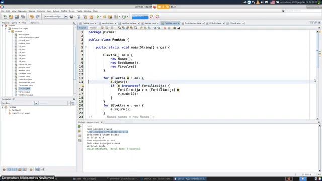Collapse the Source Packages tree node

click(x=6, y=29)
